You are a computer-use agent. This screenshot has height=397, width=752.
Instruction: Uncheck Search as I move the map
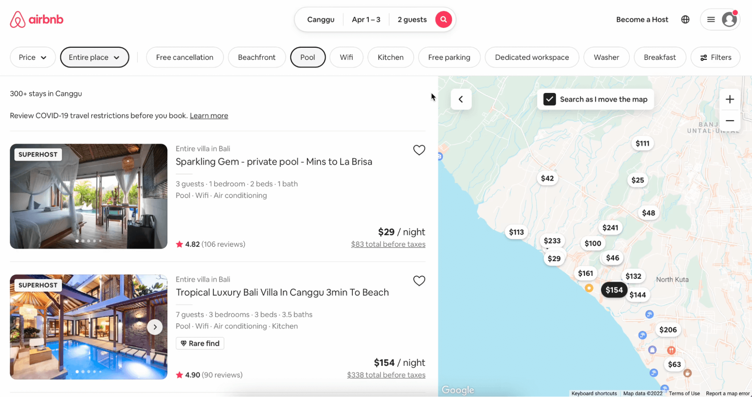(x=549, y=99)
